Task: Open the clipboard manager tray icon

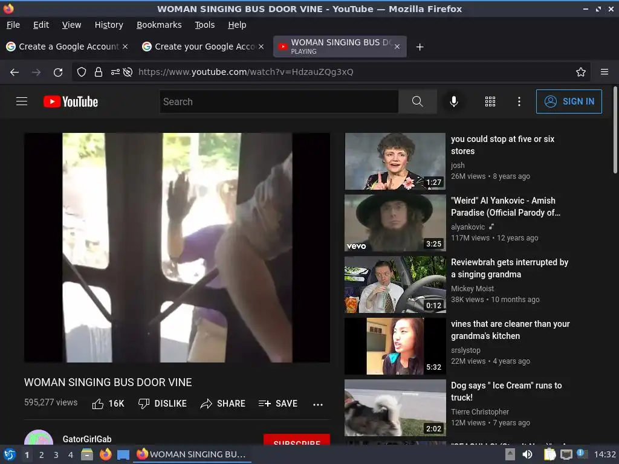Action: 549,454
